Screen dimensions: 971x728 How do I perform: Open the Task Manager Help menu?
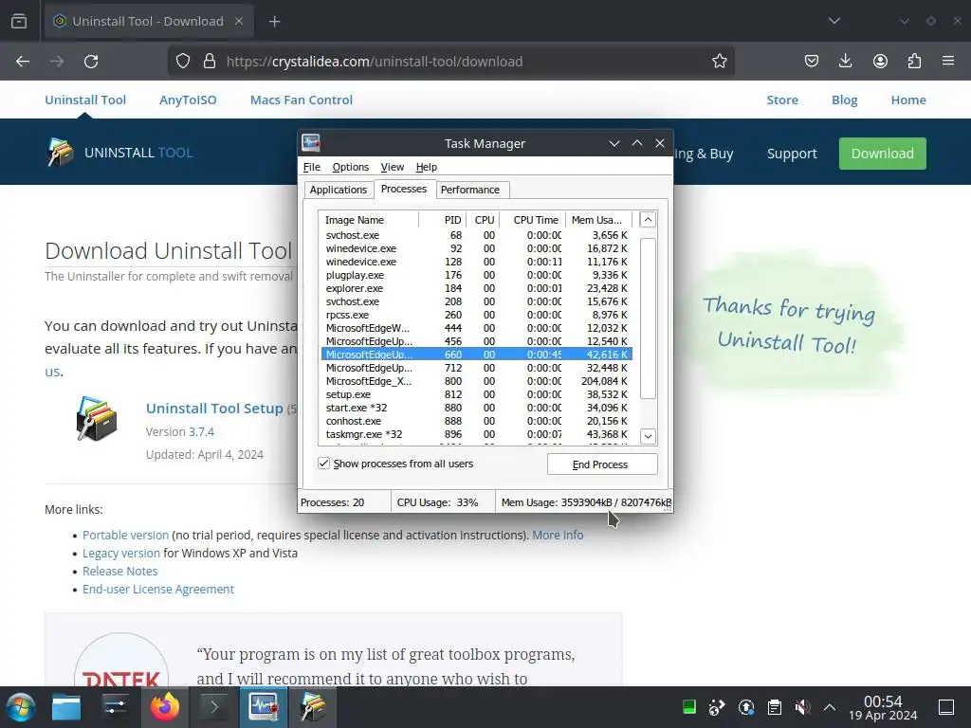coord(426,167)
